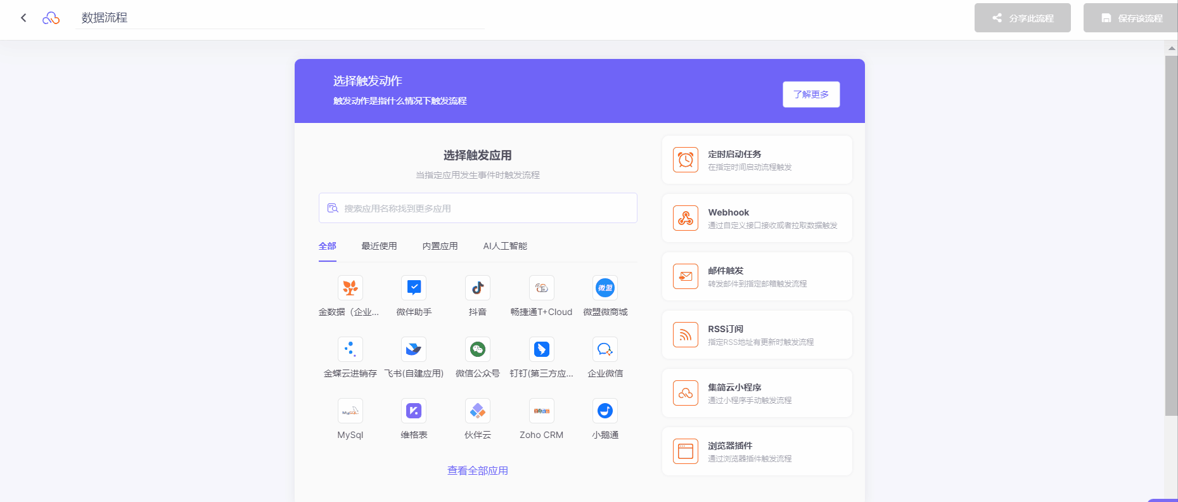1178x502 pixels.
Task: Click the 邮件触发 envelope icon
Action: coord(686,276)
